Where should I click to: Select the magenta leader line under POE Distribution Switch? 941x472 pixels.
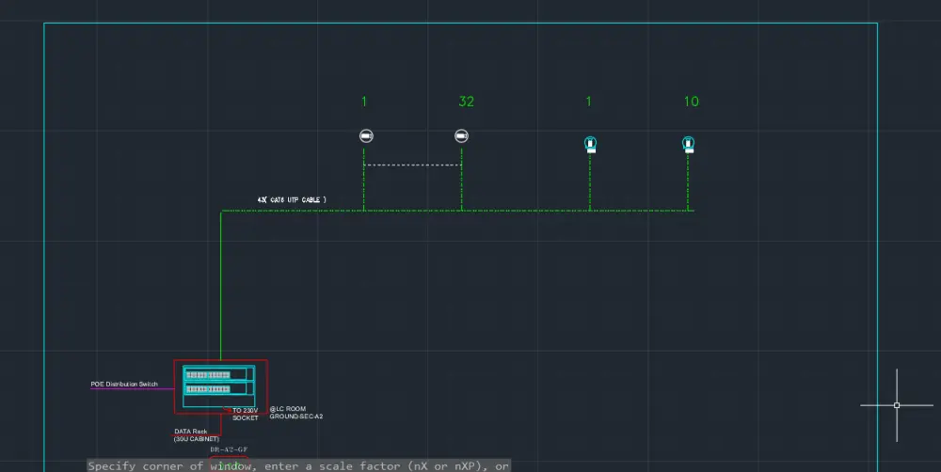click(132, 388)
